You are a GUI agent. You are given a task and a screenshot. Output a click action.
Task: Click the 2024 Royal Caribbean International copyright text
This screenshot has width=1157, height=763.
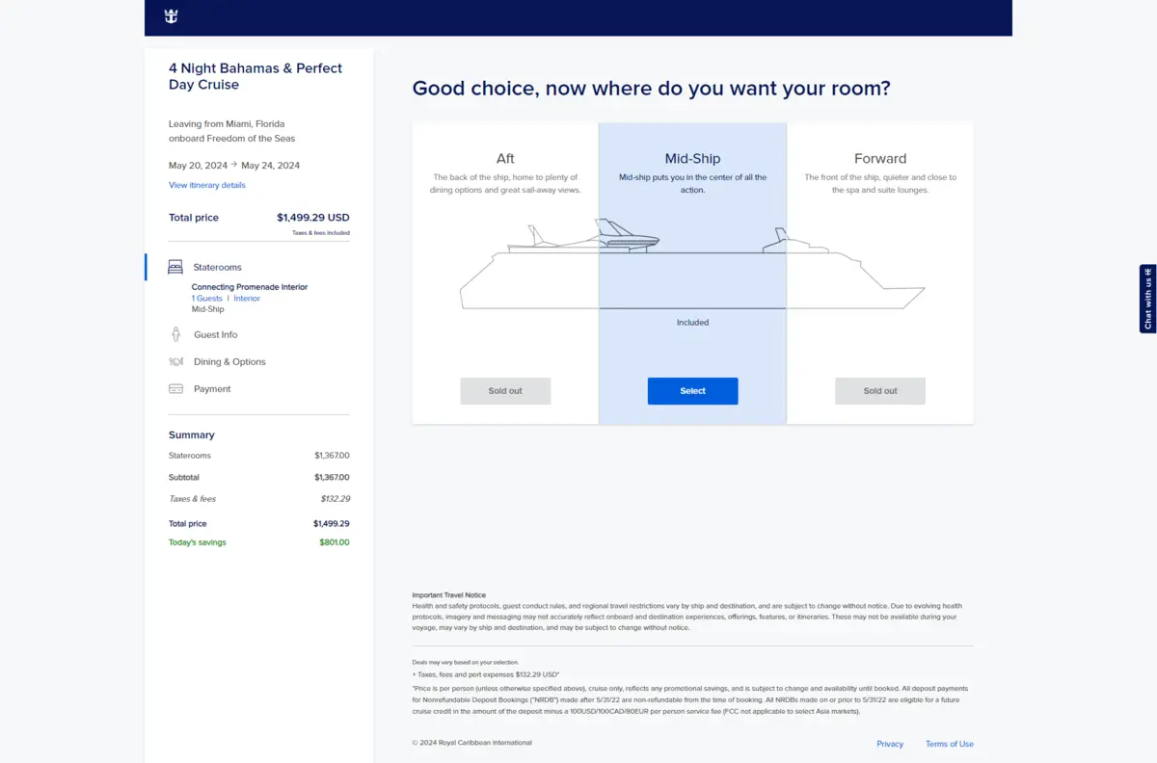coord(471,743)
